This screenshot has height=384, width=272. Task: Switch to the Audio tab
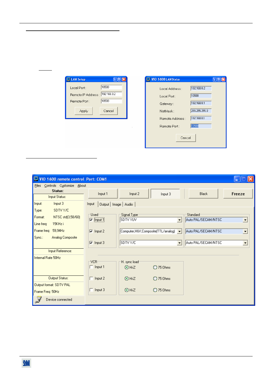click(x=129, y=204)
